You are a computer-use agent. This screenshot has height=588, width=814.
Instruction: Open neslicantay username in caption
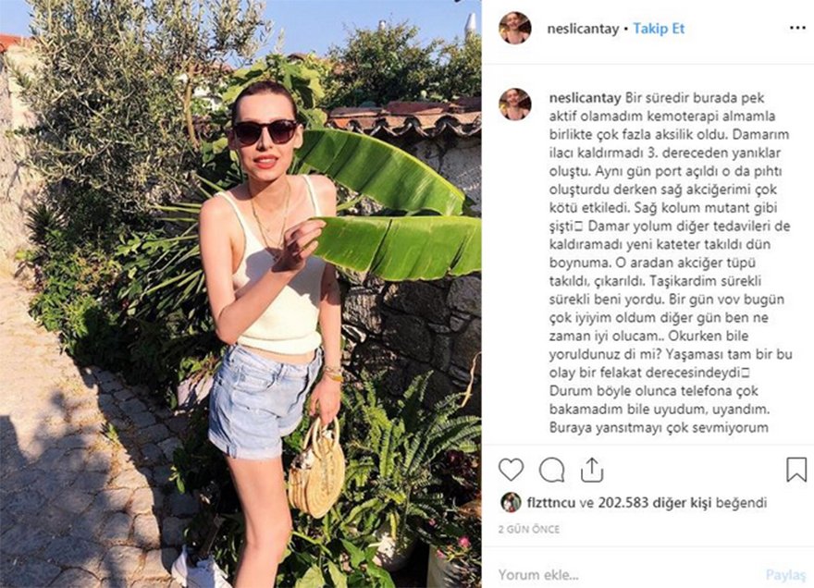tap(585, 98)
